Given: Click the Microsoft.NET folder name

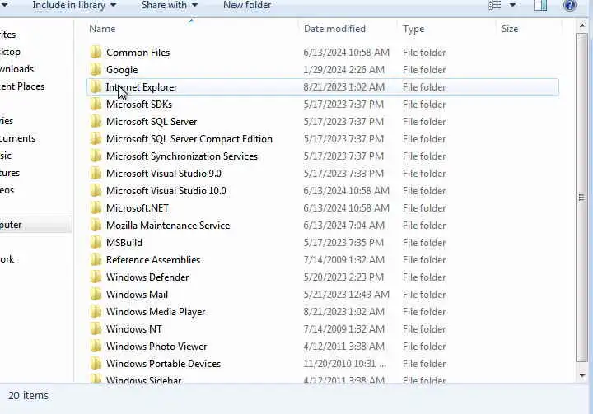Looking at the screenshot, I should click(138, 208).
